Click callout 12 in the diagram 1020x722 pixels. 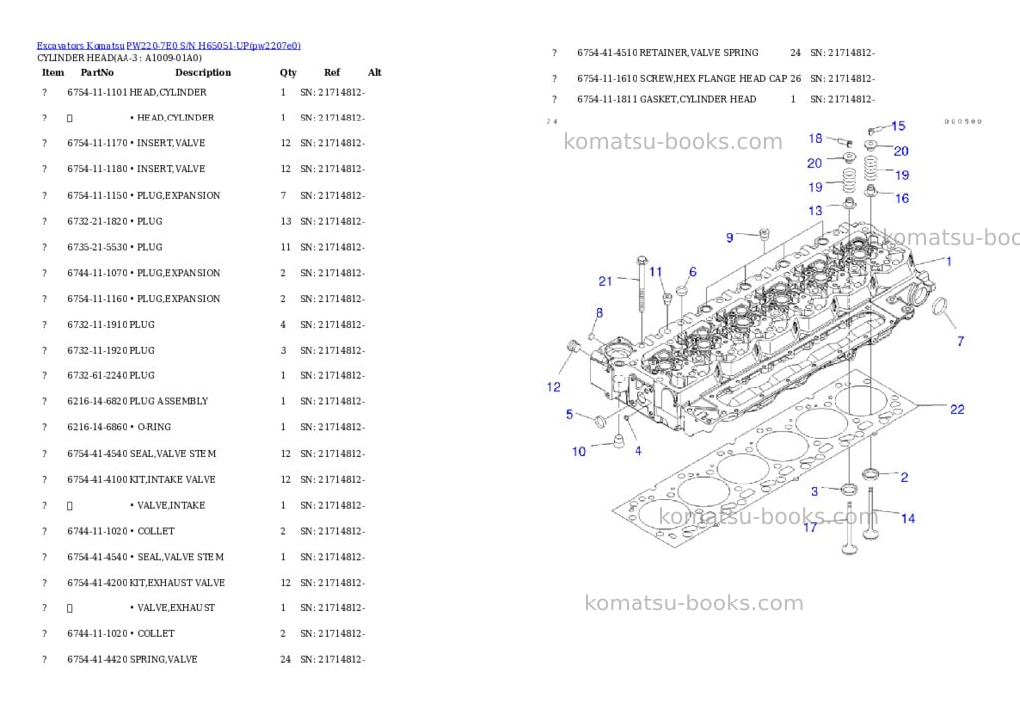554,387
